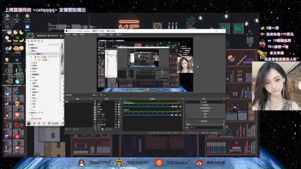Click the YY microphone icon in bottom bar
The image size is (301, 169).
pos(39,124)
